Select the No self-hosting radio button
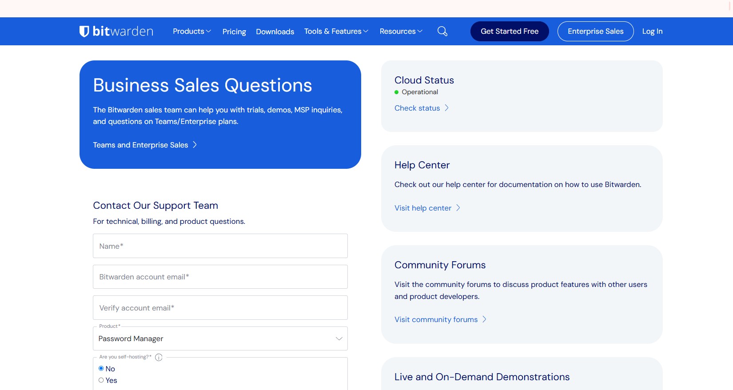 click(101, 369)
